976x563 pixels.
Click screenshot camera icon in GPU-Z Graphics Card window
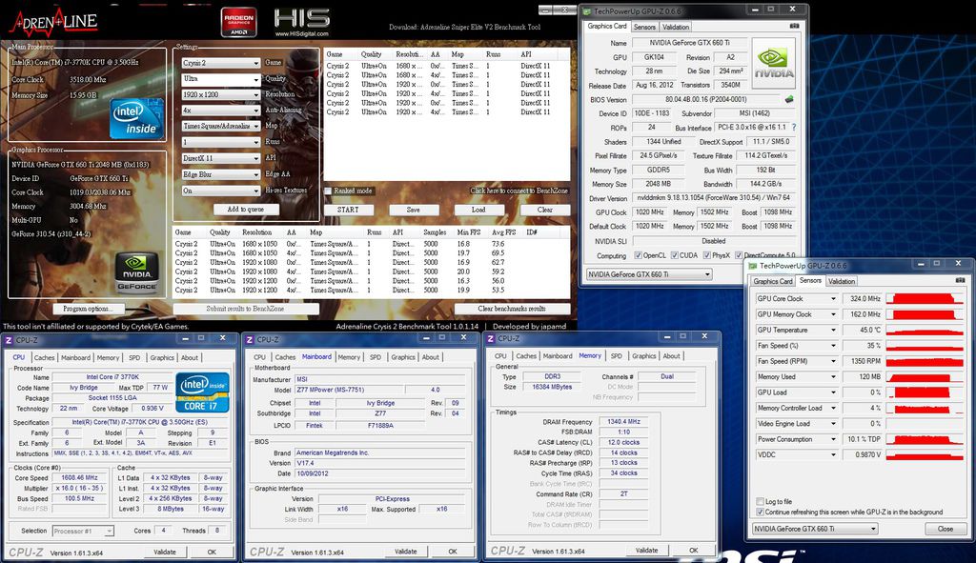click(794, 26)
